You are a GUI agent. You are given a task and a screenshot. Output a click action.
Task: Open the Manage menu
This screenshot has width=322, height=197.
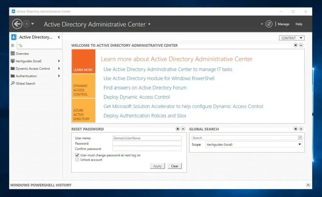(x=283, y=24)
